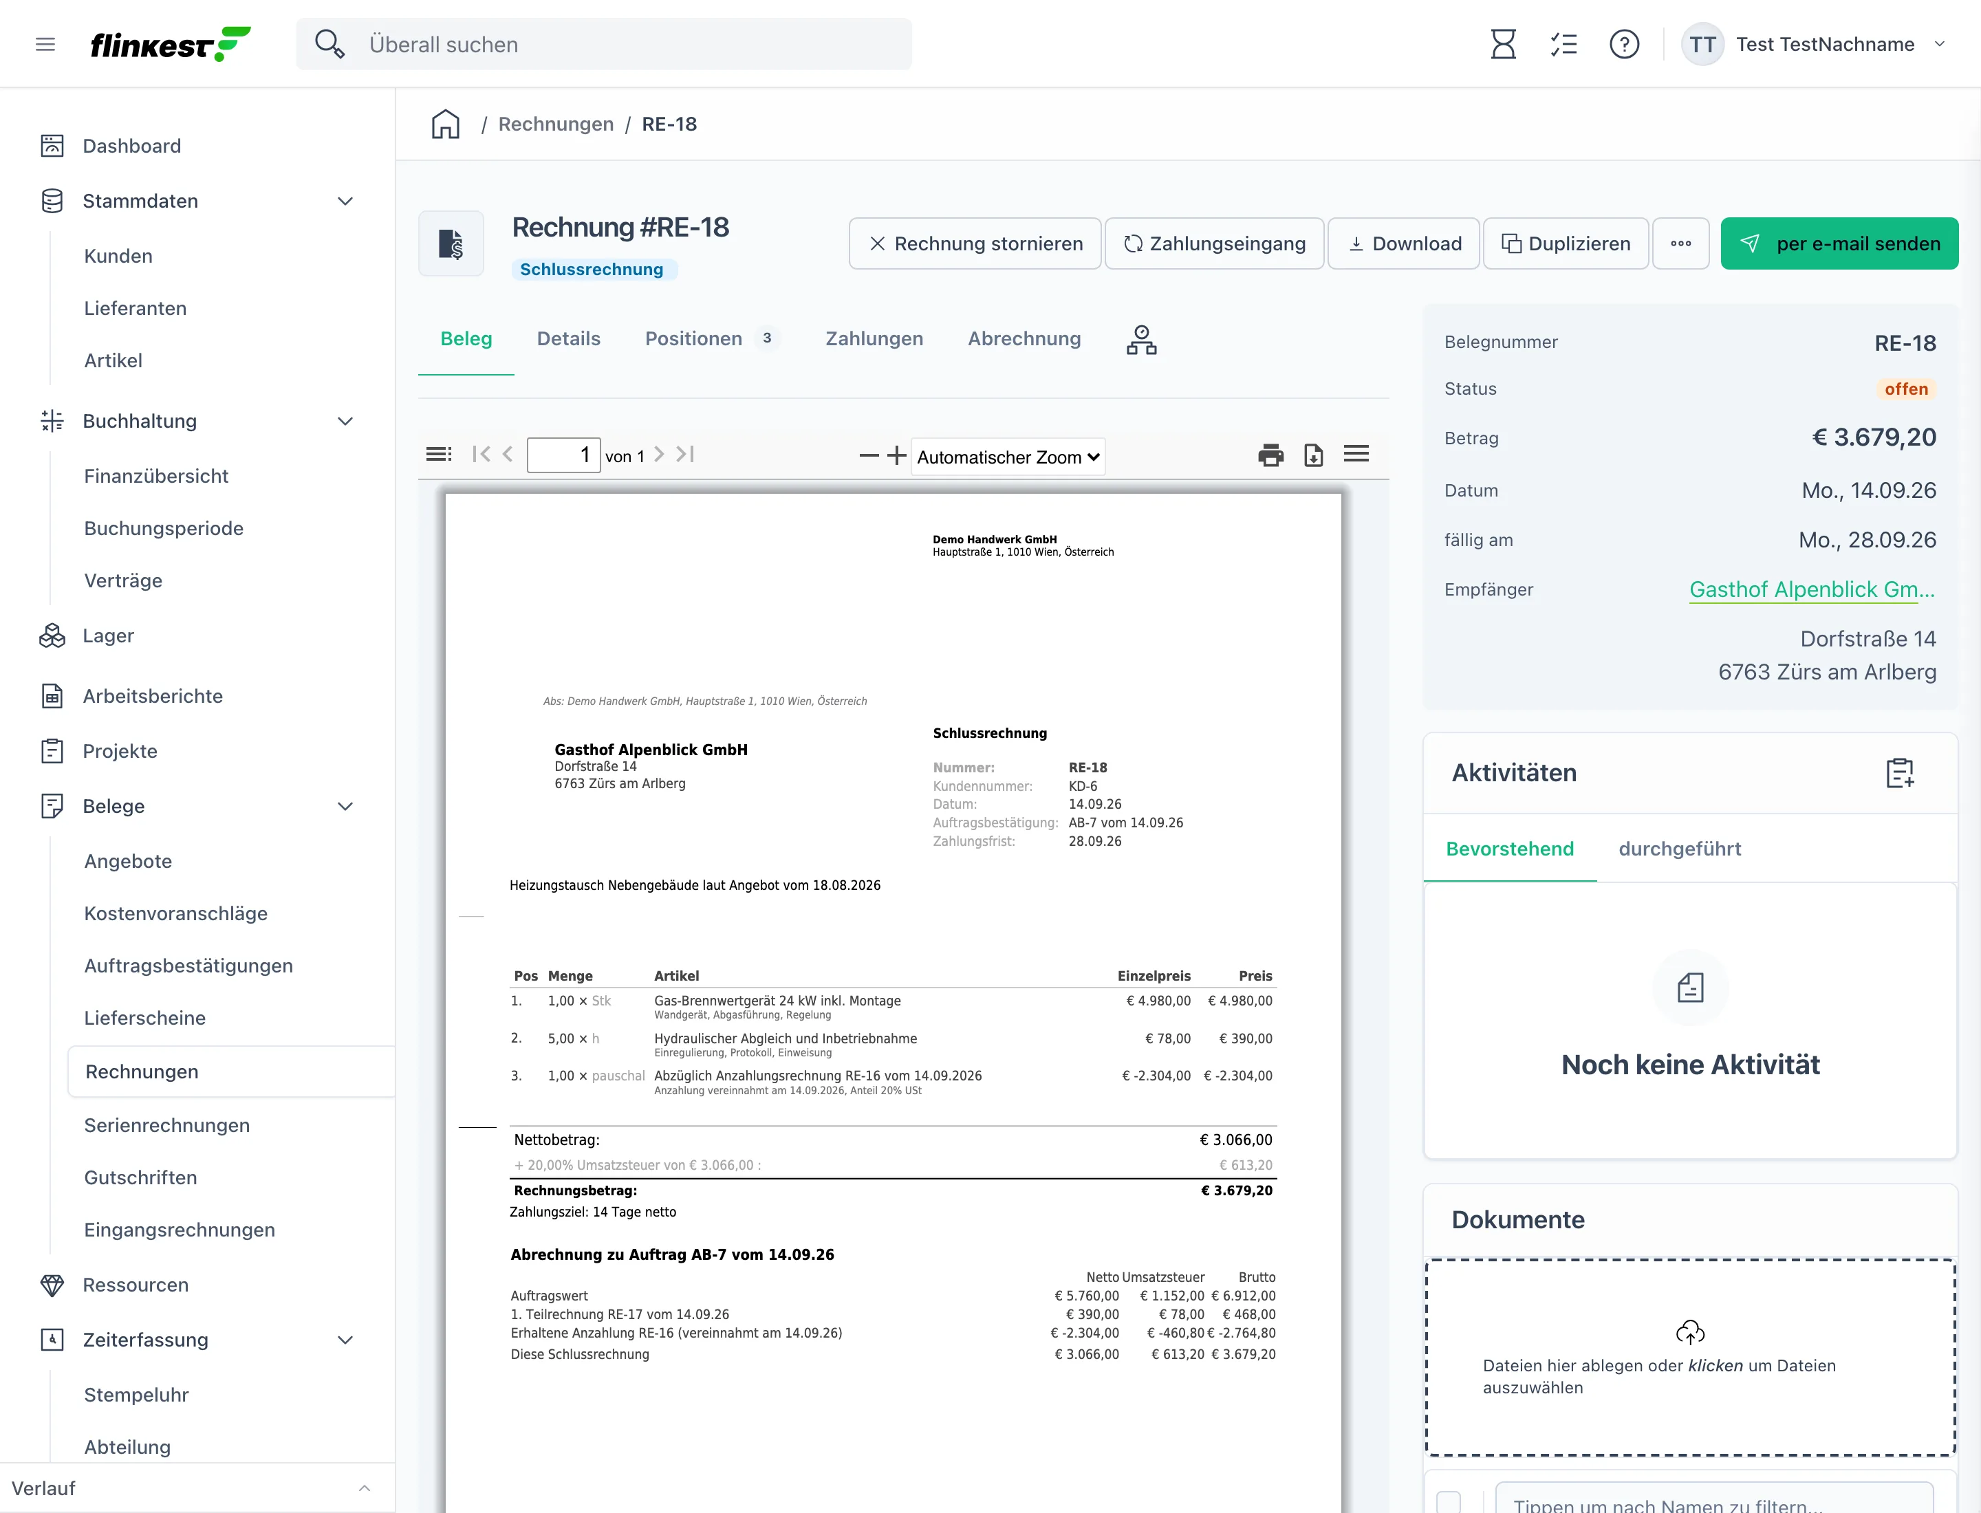Open the Gasthof Alpenblick recipient link
The height and width of the screenshot is (1513, 1981).
1812,590
